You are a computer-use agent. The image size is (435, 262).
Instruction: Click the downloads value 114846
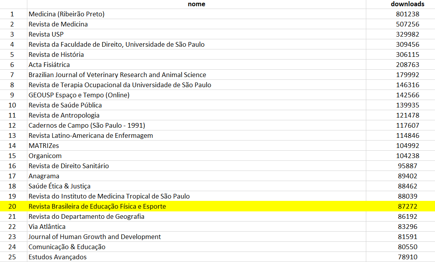click(407, 135)
